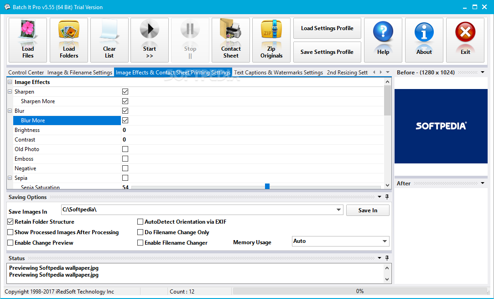Hit the Stop processing toolbar icon
Image resolution: width=494 pixels, height=299 pixels.
(190, 40)
